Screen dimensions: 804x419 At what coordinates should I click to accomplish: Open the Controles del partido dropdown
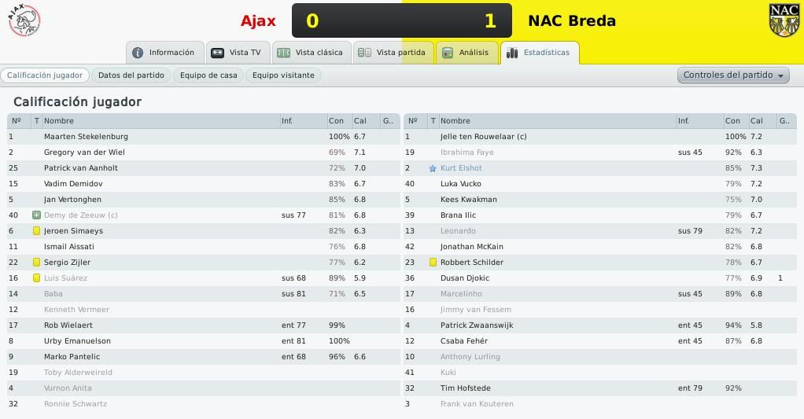click(733, 75)
